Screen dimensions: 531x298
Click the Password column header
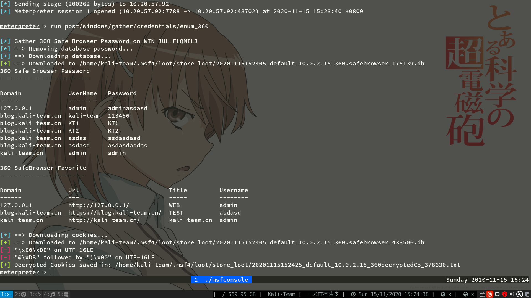(122, 93)
